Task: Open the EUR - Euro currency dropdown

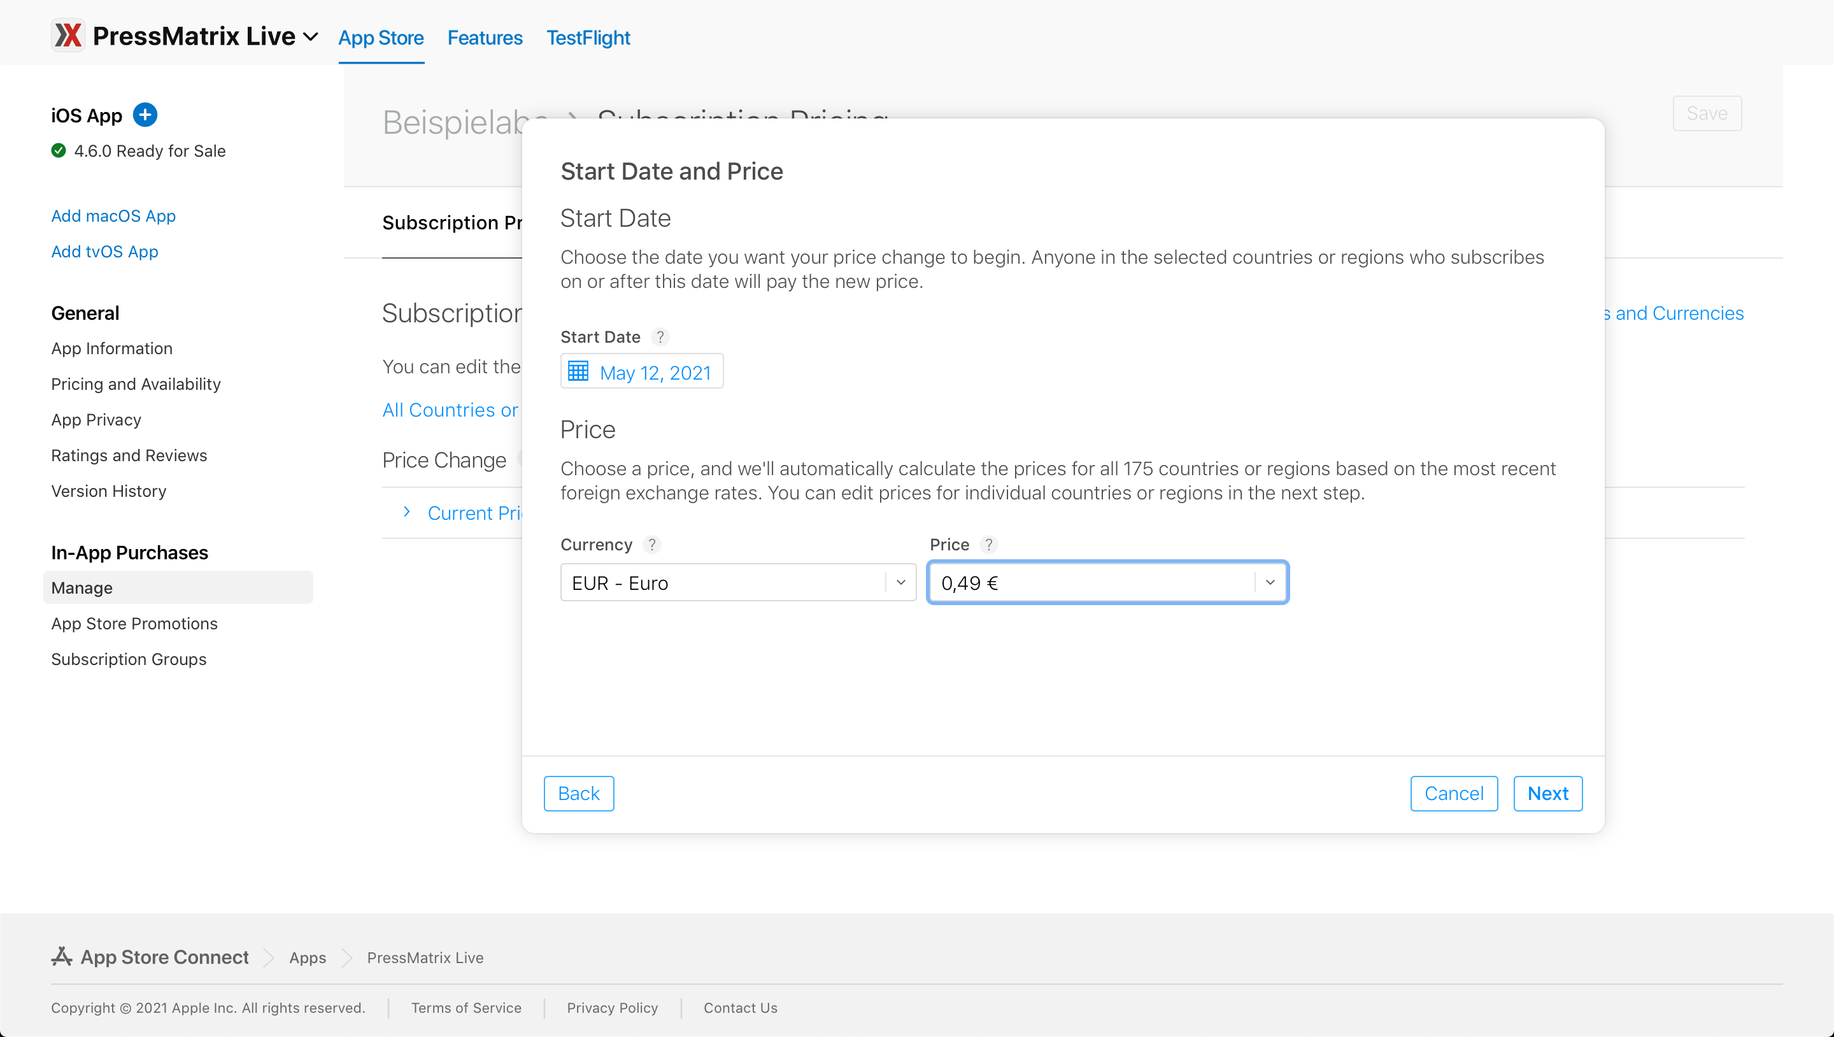Action: [x=737, y=583]
